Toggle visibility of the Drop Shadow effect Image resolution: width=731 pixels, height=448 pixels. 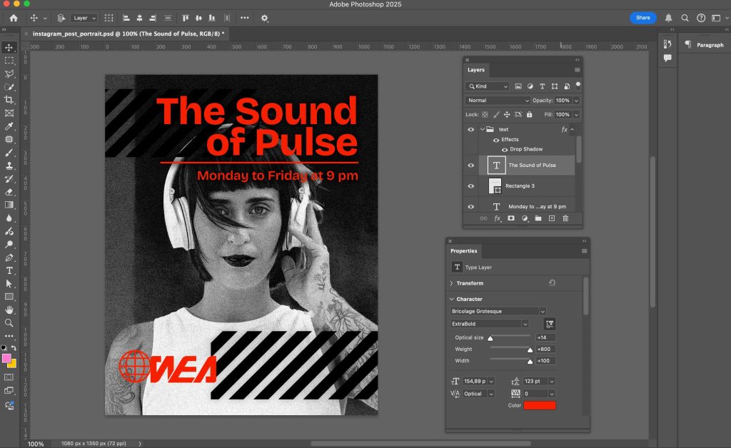[x=505, y=150]
